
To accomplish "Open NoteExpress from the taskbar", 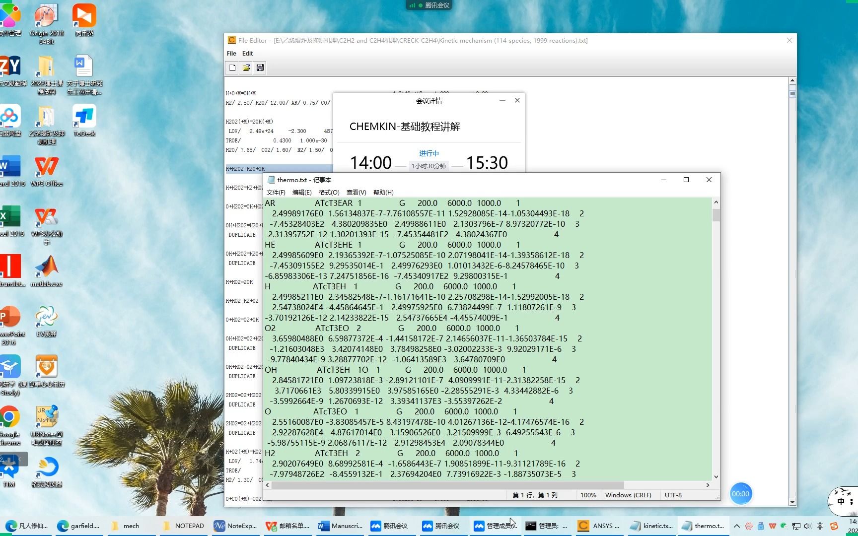I will pyautogui.click(x=236, y=526).
